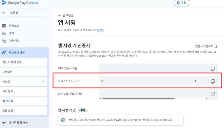Go back via 앱 무결성 breadcrumb
224x128 pixels.
pos(66,16)
